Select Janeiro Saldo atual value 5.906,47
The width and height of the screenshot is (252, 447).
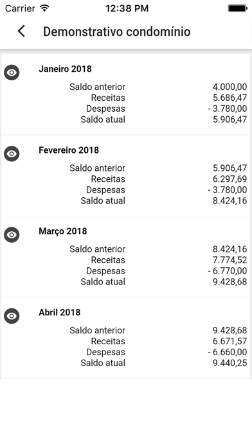point(230,119)
